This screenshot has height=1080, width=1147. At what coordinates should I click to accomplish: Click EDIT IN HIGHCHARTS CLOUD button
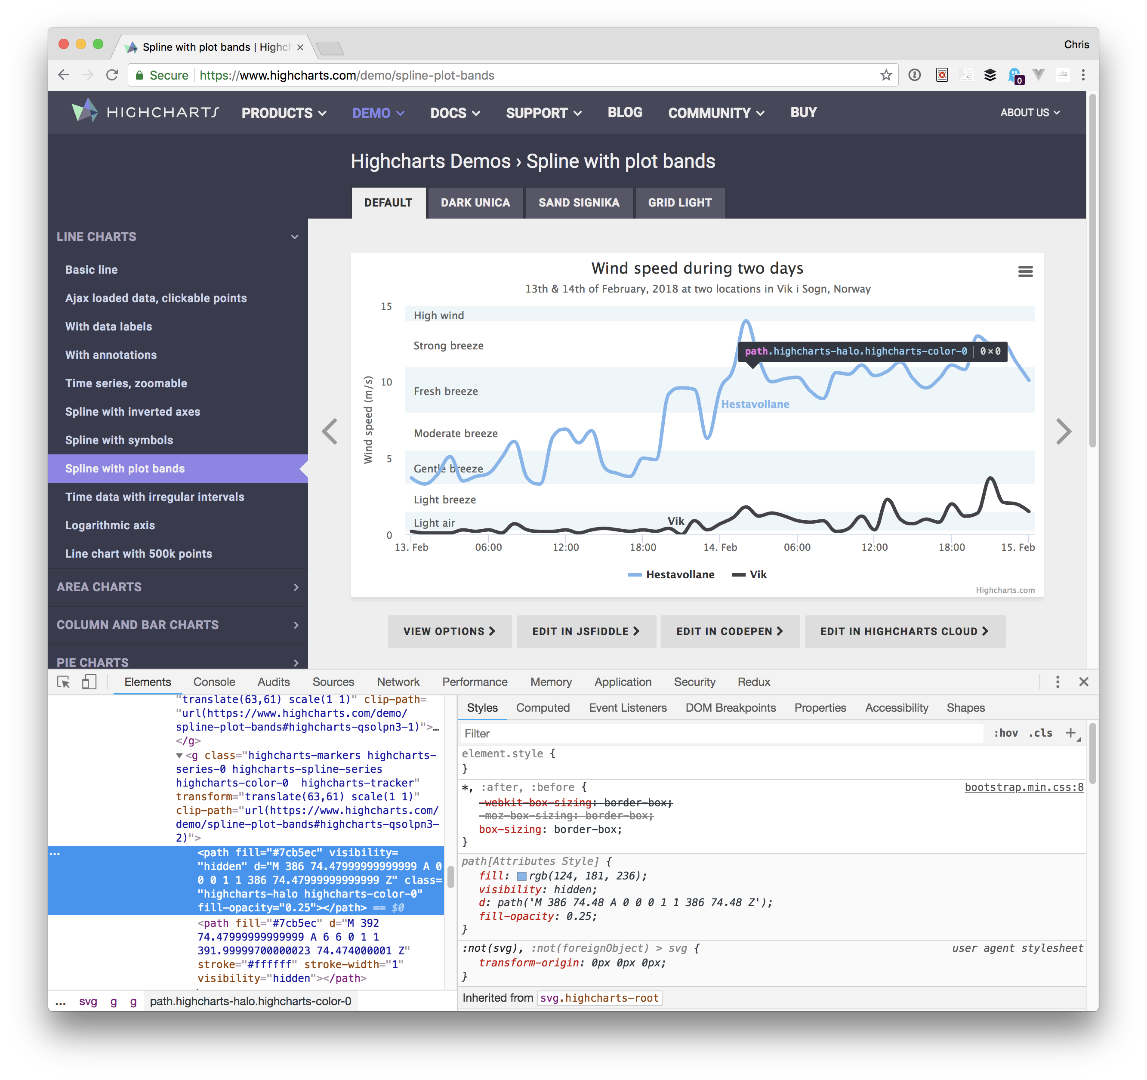click(905, 631)
